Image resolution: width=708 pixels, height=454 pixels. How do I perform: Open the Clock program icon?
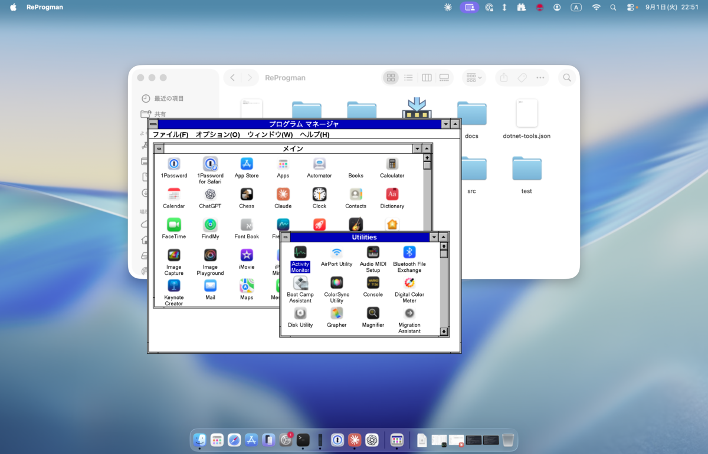click(x=319, y=195)
